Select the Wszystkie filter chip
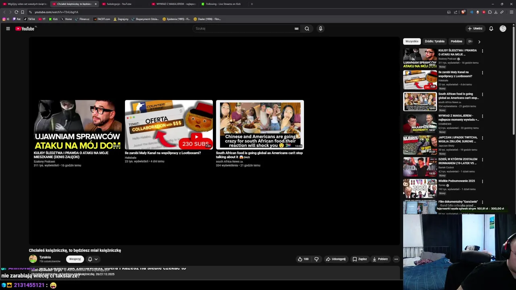Image resolution: width=516 pixels, height=290 pixels. 412,41
